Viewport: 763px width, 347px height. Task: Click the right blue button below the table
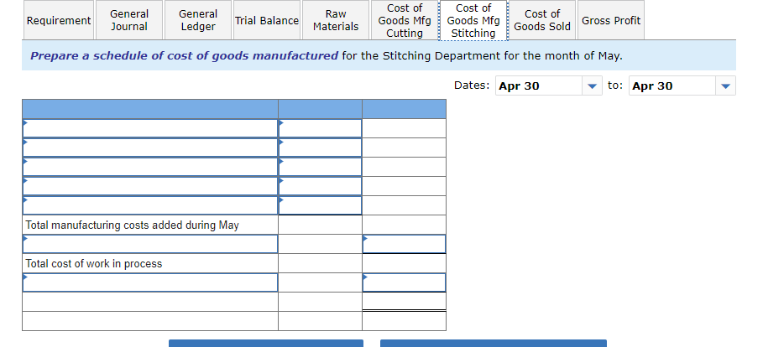[494, 343]
